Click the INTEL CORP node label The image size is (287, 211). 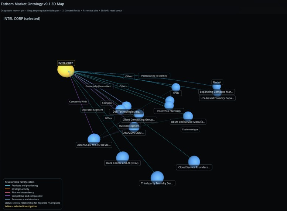pos(66,63)
